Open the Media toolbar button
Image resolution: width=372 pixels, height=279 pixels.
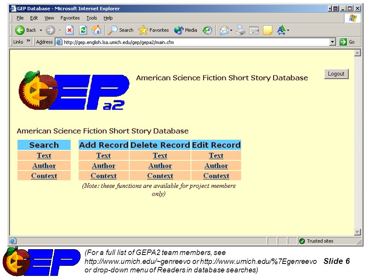point(186,30)
